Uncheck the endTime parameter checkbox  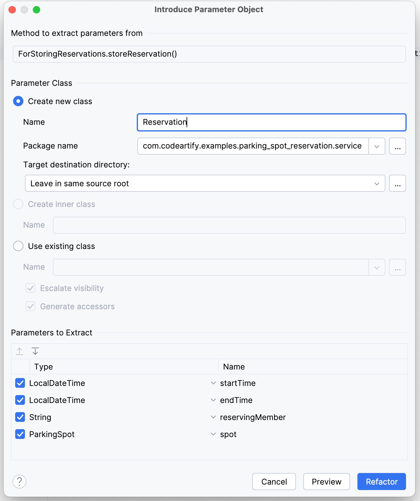click(x=20, y=400)
